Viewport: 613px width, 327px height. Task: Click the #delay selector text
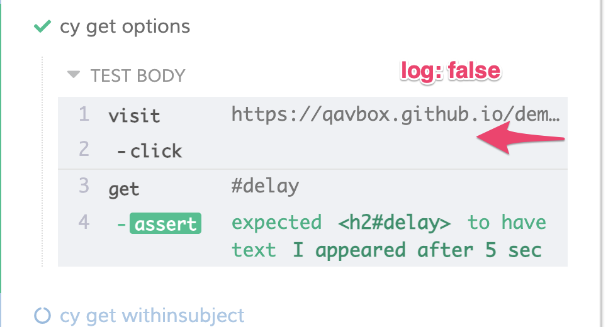[x=265, y=187]
